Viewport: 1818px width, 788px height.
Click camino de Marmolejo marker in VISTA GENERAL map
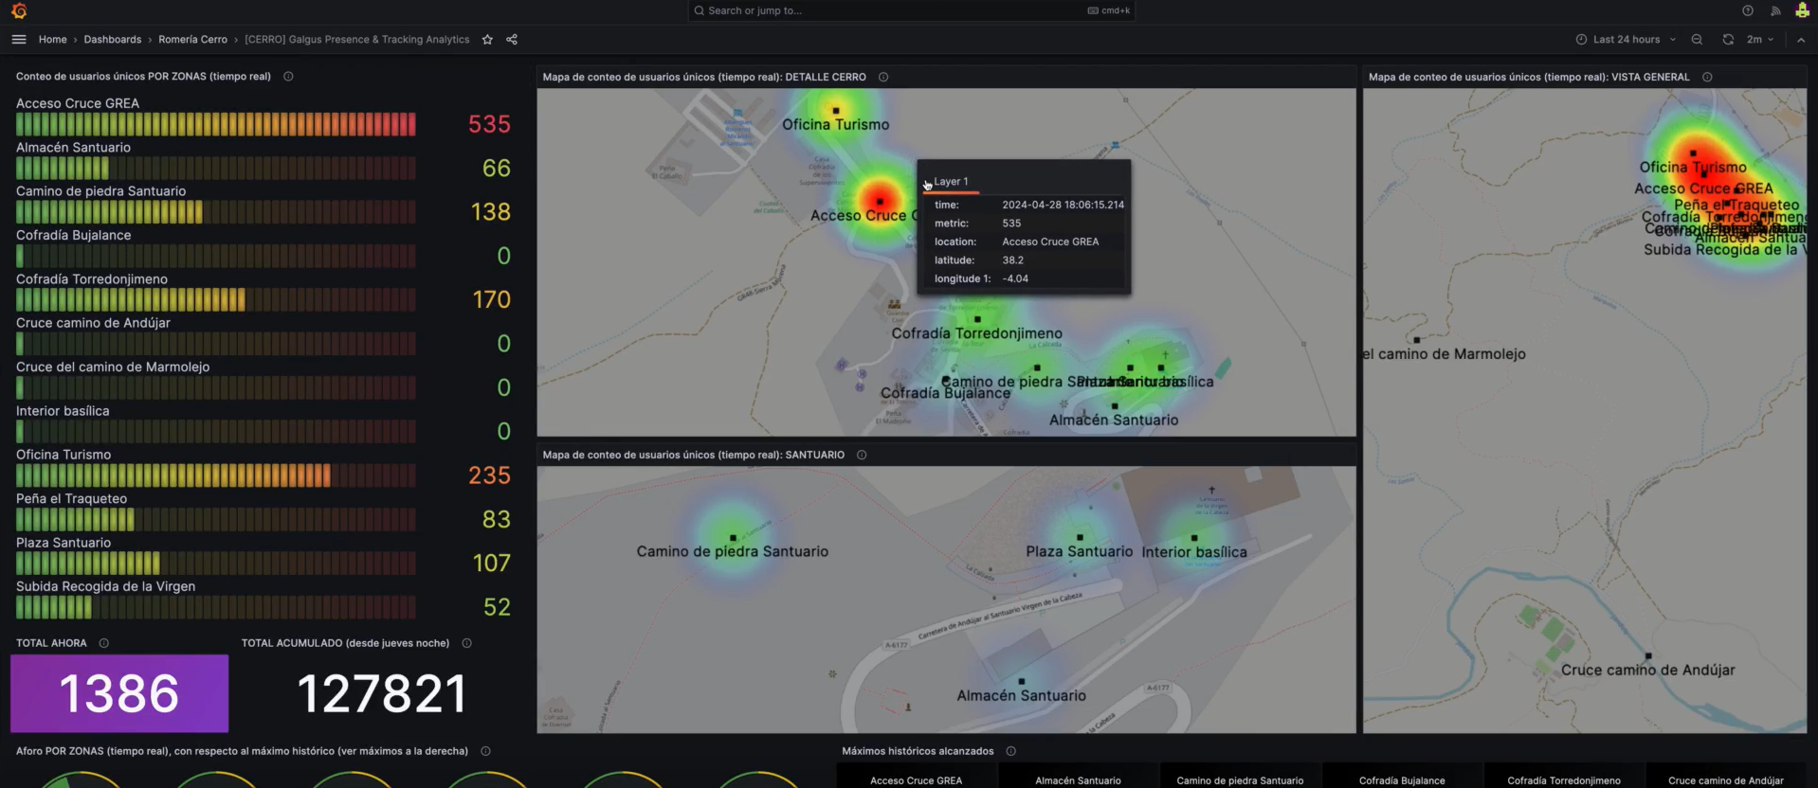(x=1417, y=339)
